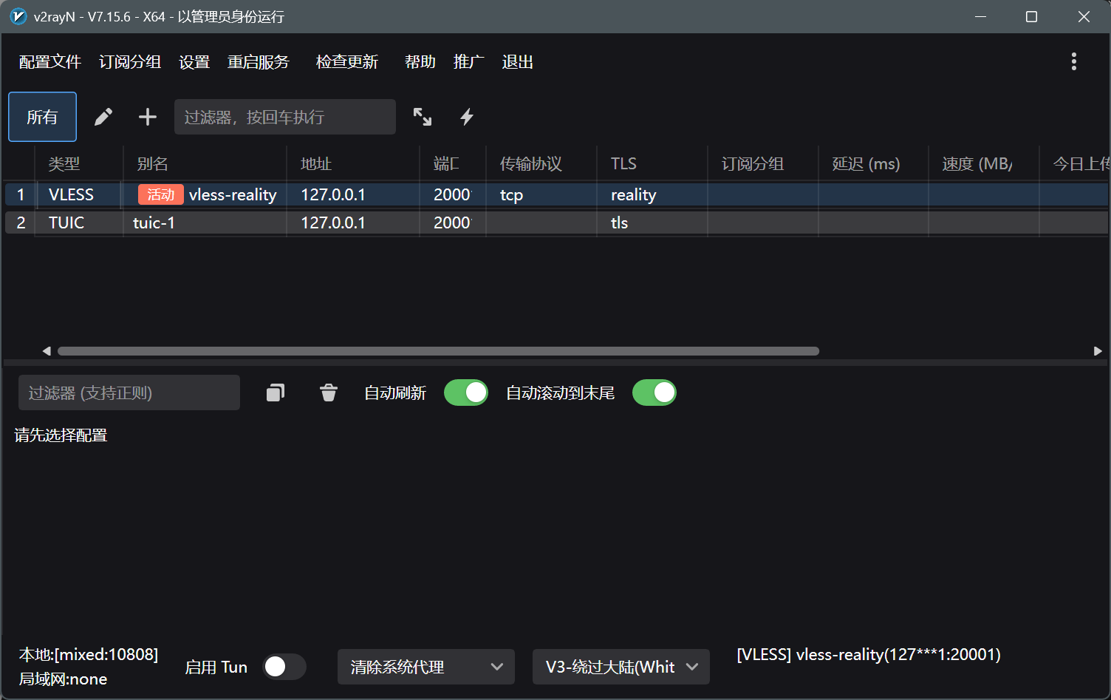Viewport: 1111px width, 700px height.
Task: Click the server list horizontal scrollbar
Action: [x=438, y=351]
